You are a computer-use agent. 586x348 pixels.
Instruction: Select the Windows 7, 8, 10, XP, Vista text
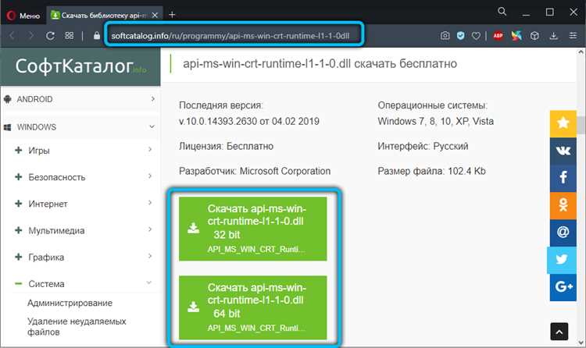coord(435,122)
